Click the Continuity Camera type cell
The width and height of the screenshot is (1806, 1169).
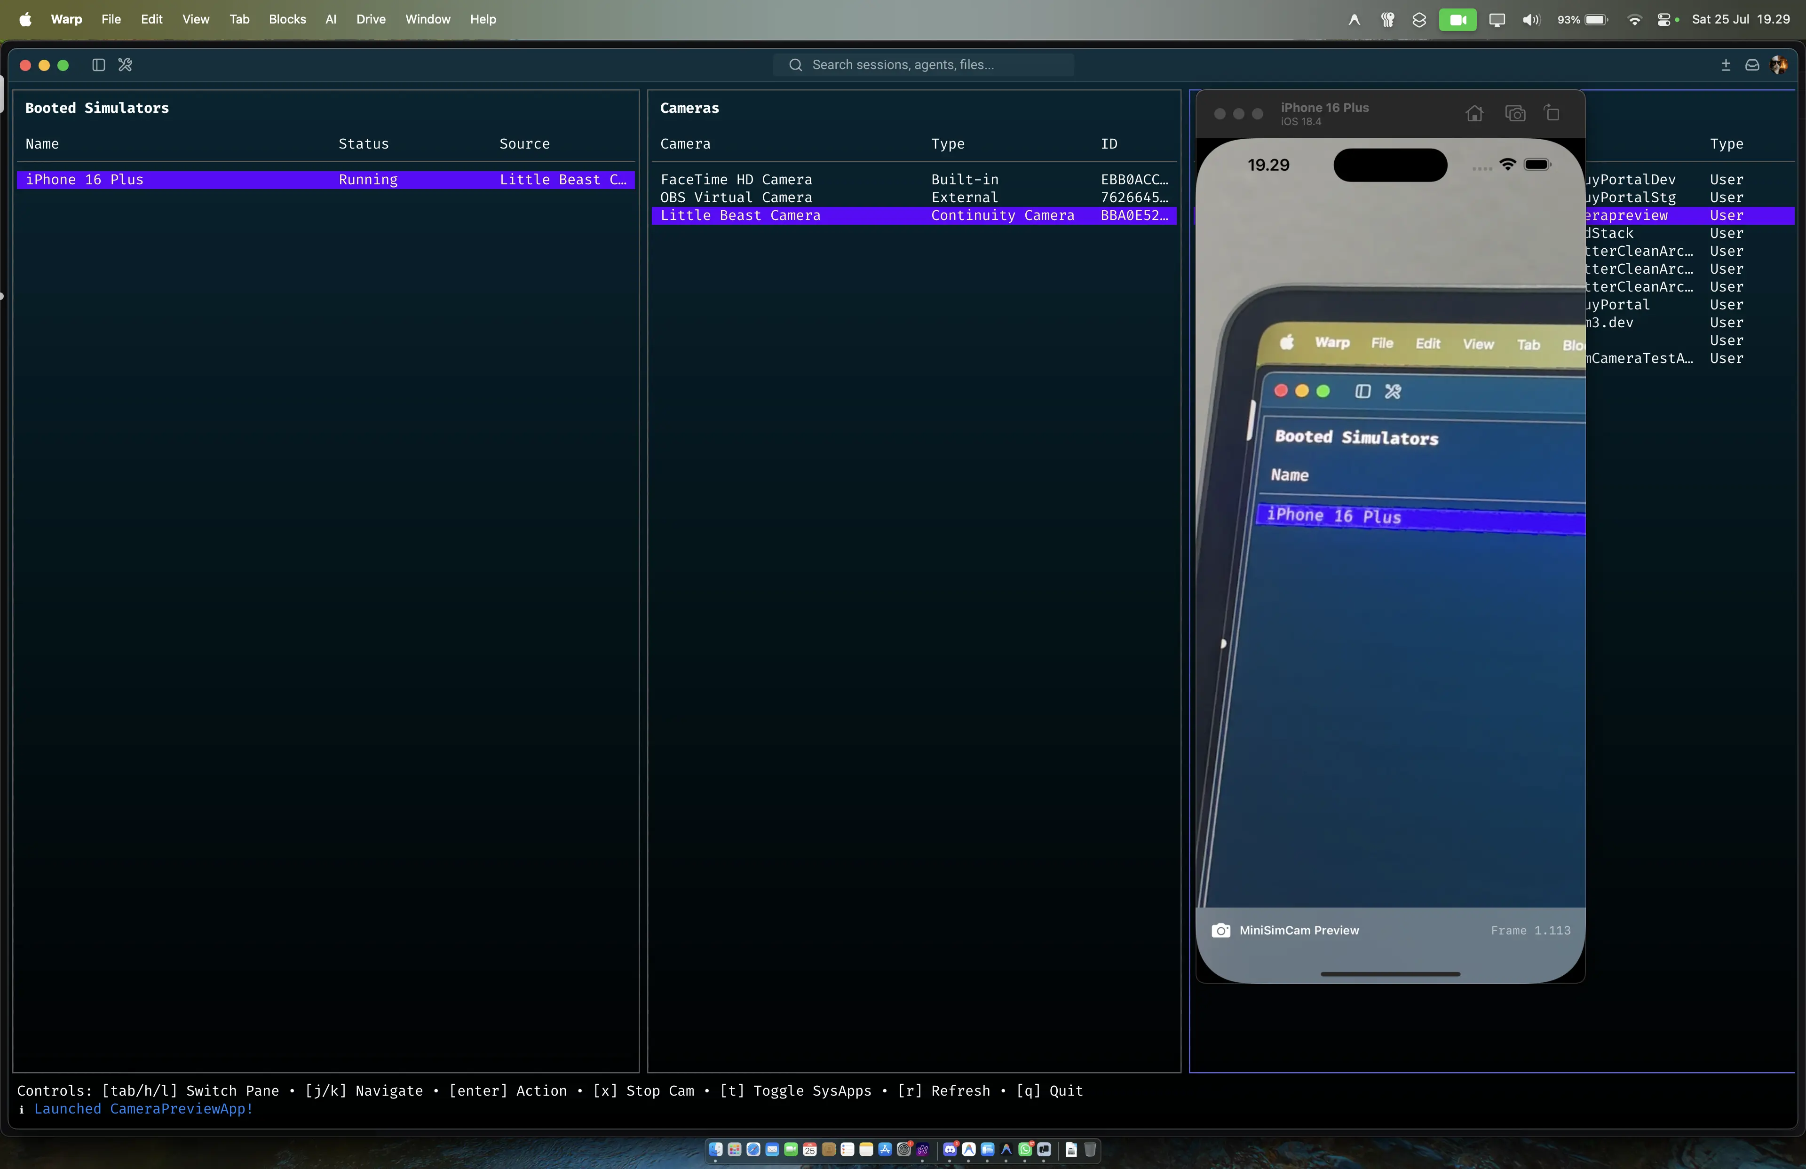click(x=1002, y=215)
